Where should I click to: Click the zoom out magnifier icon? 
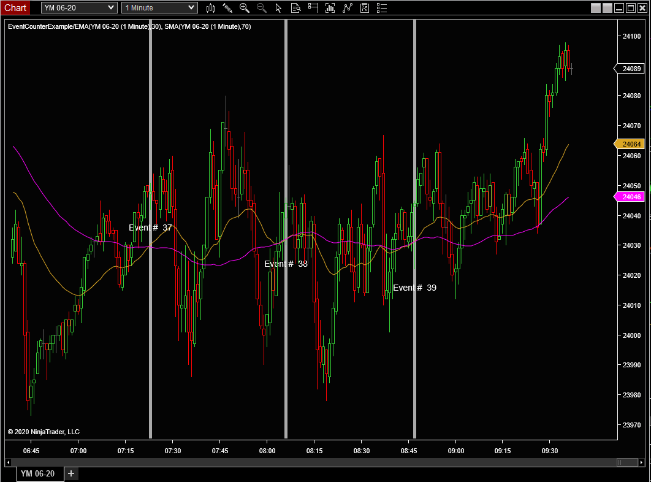pyautogui.click(x=262, y=8)
